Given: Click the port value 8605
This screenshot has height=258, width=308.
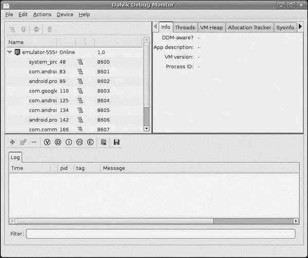Looking at the screenshot, I should [x=103, y=110].
